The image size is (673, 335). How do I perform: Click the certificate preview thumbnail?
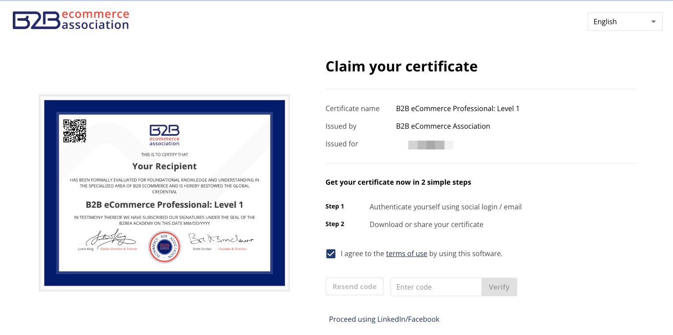(164, 193)
